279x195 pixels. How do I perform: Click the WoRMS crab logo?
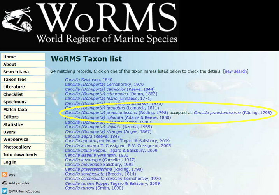[17, 19]
